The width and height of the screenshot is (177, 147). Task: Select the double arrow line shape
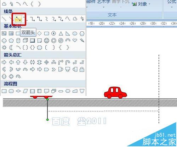18,19
